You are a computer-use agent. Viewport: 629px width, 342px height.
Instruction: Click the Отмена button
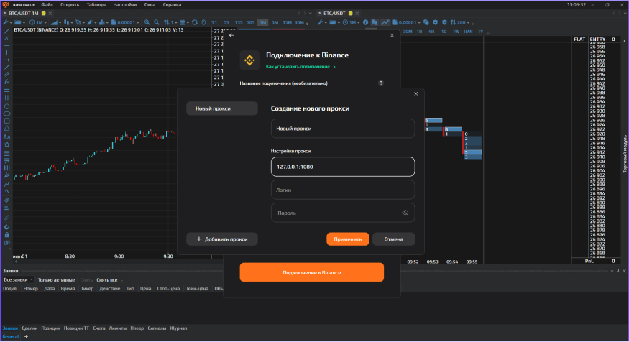point(393,239)
